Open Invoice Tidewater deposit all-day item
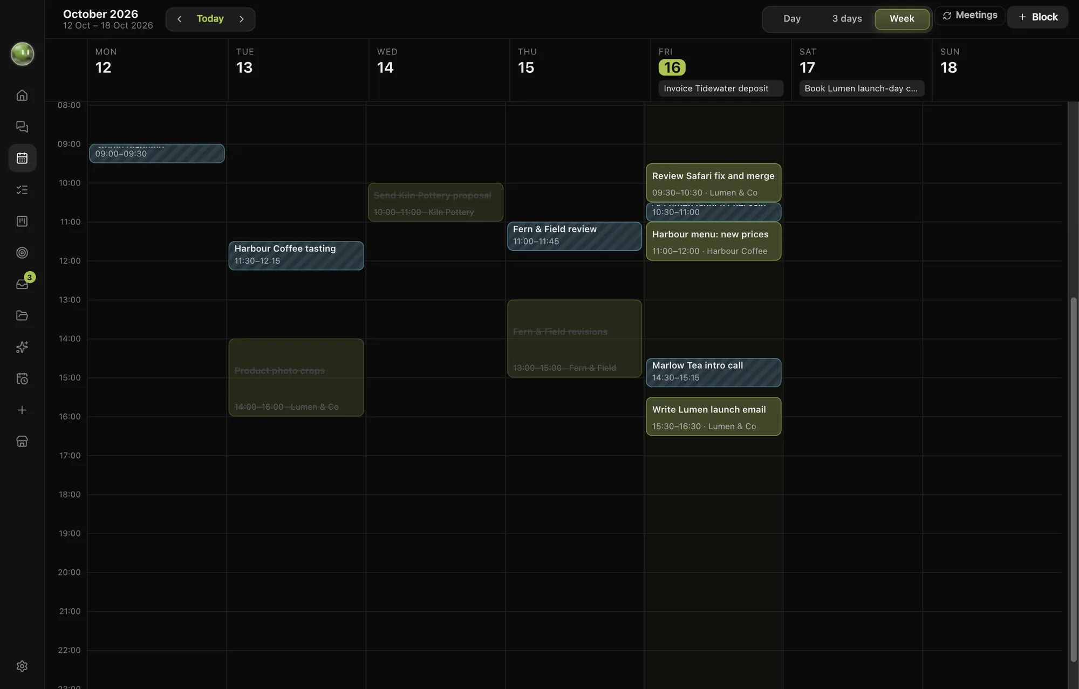This screenshot has height=689, width=1079. [x=721, y=88]
